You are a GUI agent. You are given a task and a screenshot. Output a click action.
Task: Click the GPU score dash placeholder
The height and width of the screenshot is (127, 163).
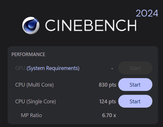112,69
